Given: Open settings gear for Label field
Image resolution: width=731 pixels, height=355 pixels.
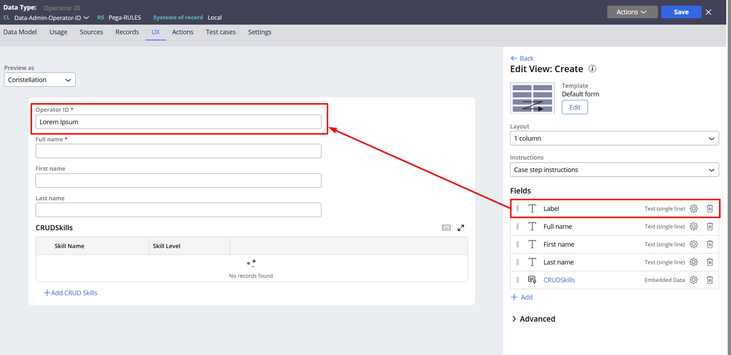Looking at the screenshot, I should (694, 208).
